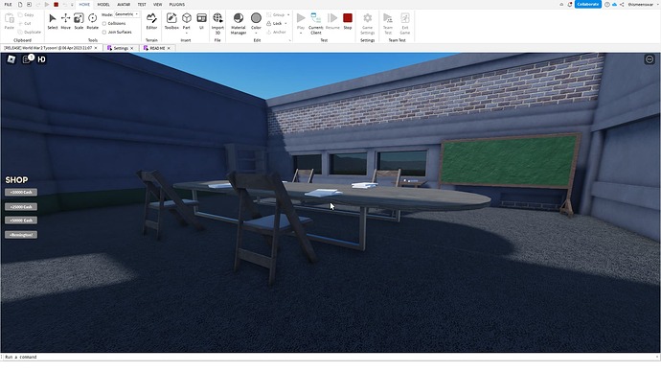Activate the Rotate tool
Screen dimensions: 661x372
click(92, 21)
